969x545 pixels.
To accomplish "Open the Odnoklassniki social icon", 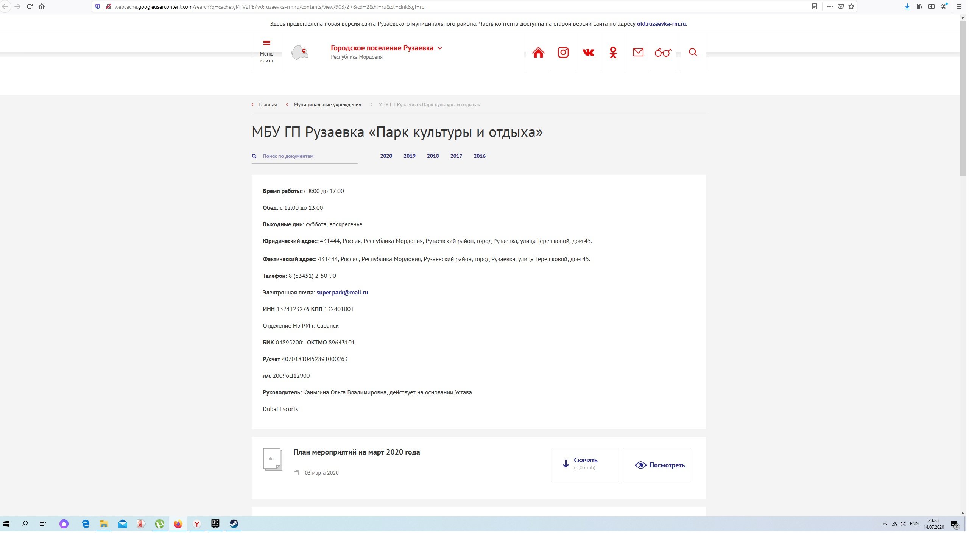I will click(613, 52).
